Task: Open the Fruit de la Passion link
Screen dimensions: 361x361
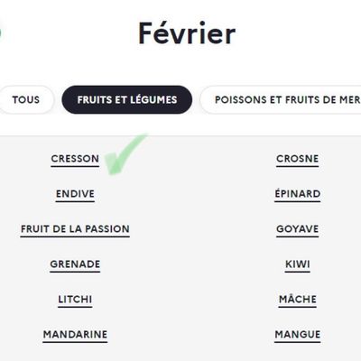Action: coord(75,229)
